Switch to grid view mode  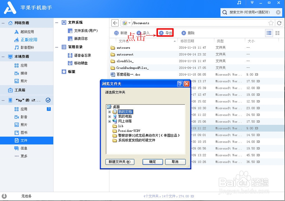278,33
